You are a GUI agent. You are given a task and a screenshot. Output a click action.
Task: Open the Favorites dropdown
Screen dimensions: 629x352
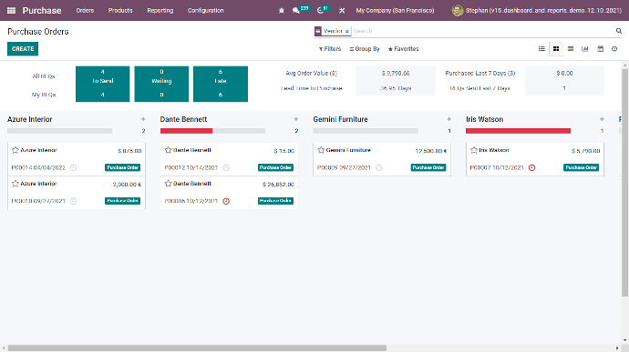[x=403, y=49]
